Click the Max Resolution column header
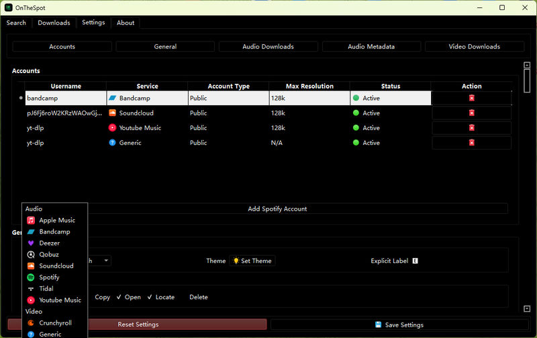 pyautogui.click(x=309, y=87)
